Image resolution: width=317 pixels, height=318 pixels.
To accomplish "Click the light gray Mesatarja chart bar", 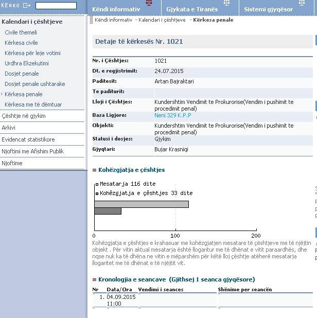I will [141, 204].
